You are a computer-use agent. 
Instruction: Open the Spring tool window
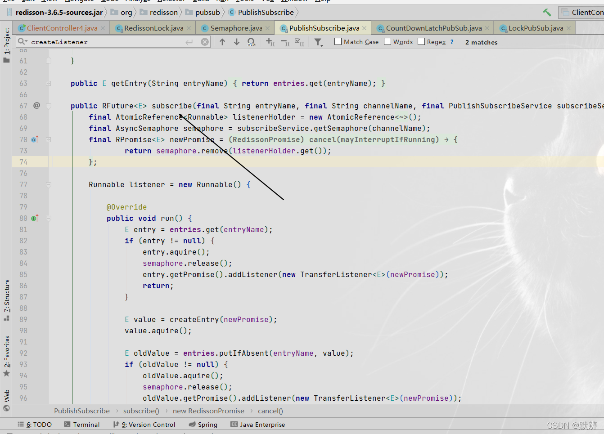[203, 425]
